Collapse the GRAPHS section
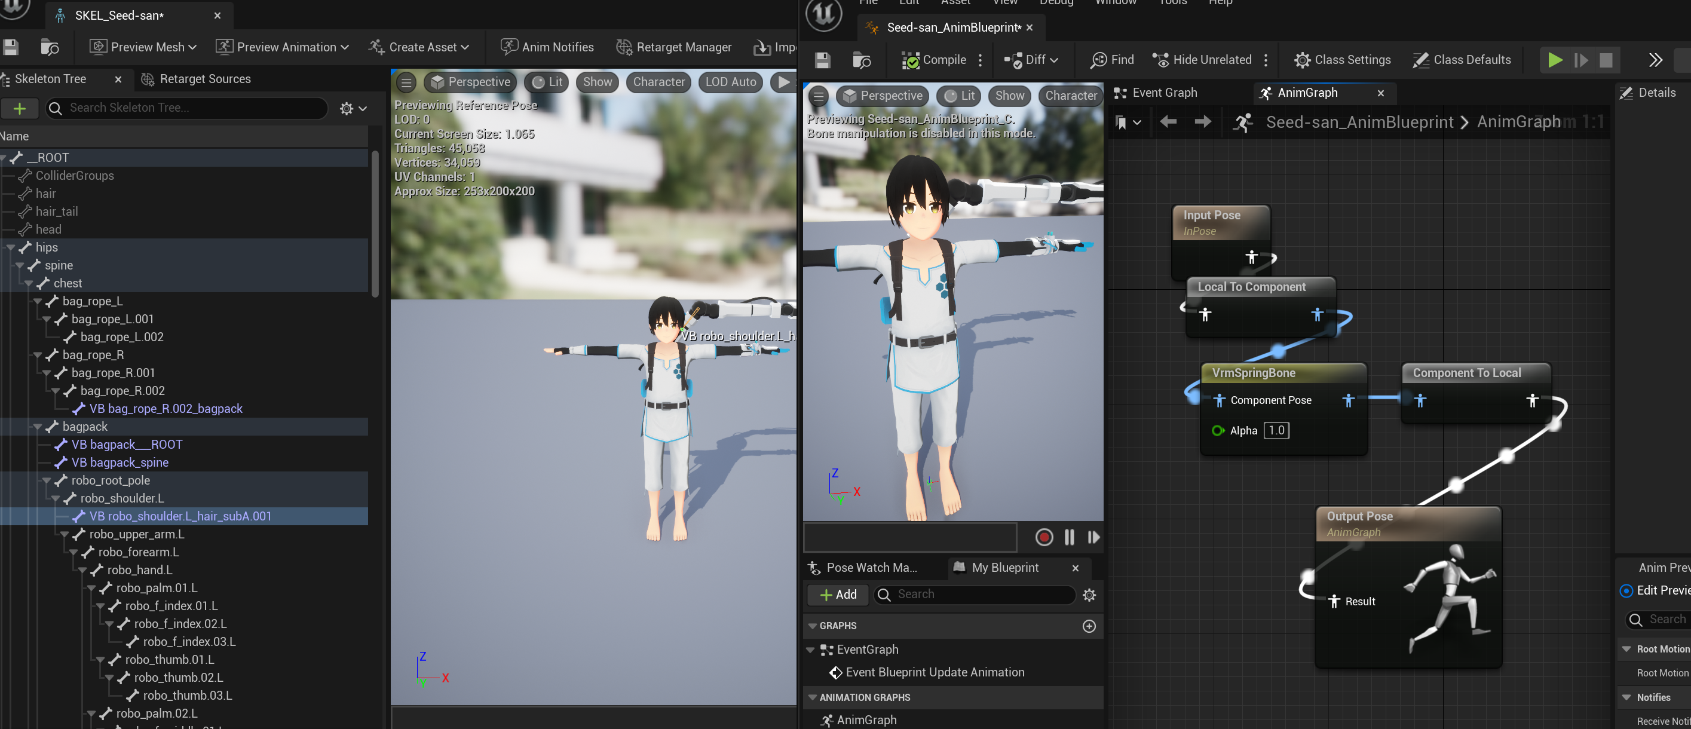The height and width of the screenshot is (729, 1691). 813,626
